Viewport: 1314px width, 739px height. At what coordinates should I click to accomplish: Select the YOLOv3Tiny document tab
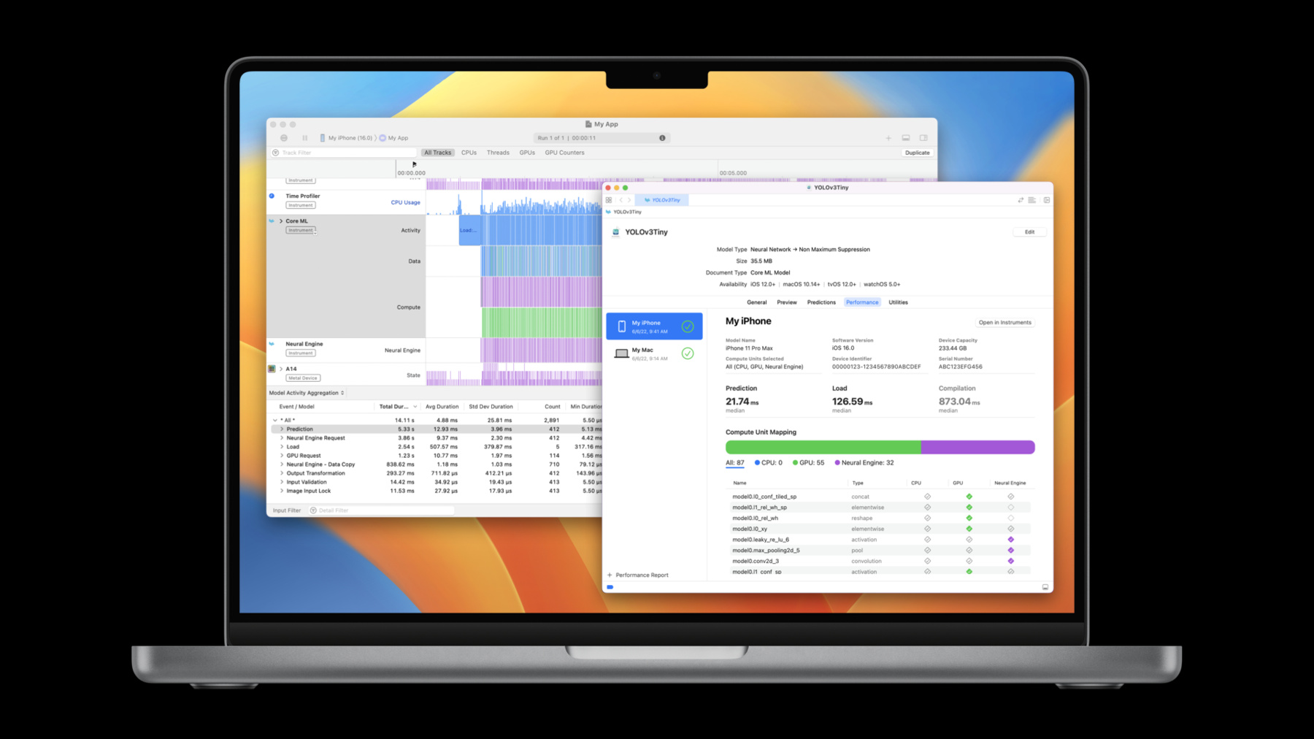pyautogui.click(x=662, y=200)
